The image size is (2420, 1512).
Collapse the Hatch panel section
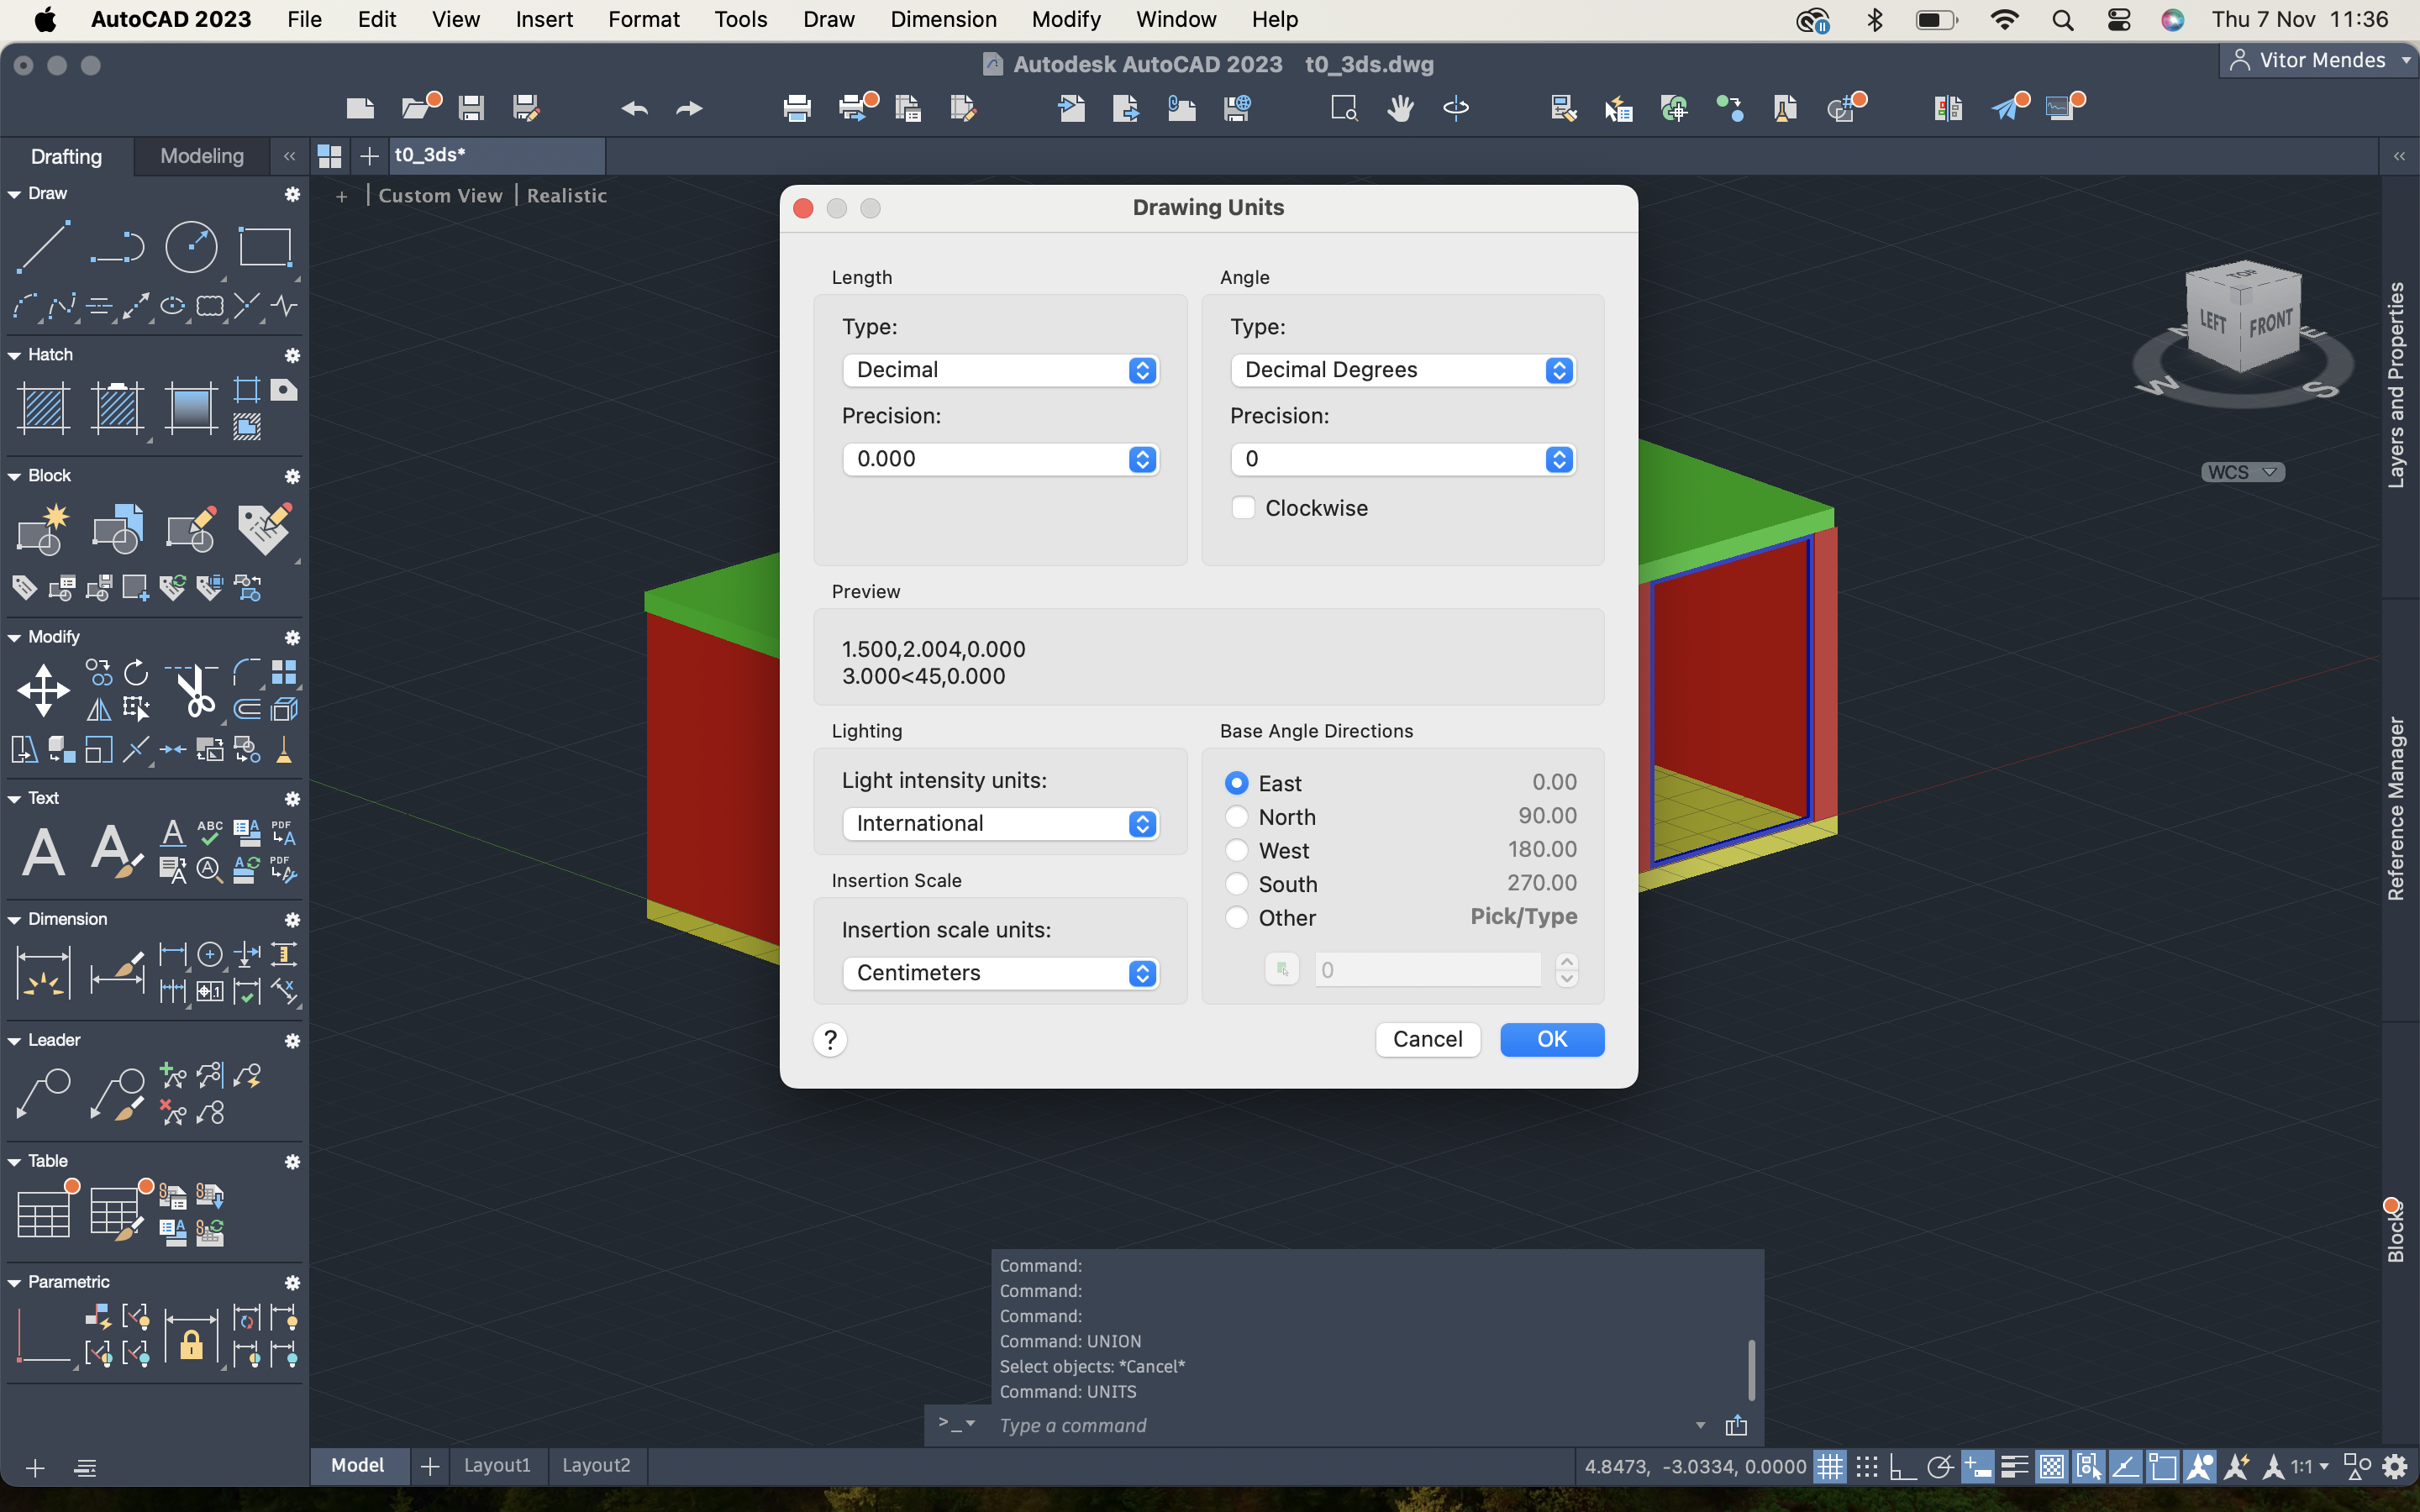(14, 355)
